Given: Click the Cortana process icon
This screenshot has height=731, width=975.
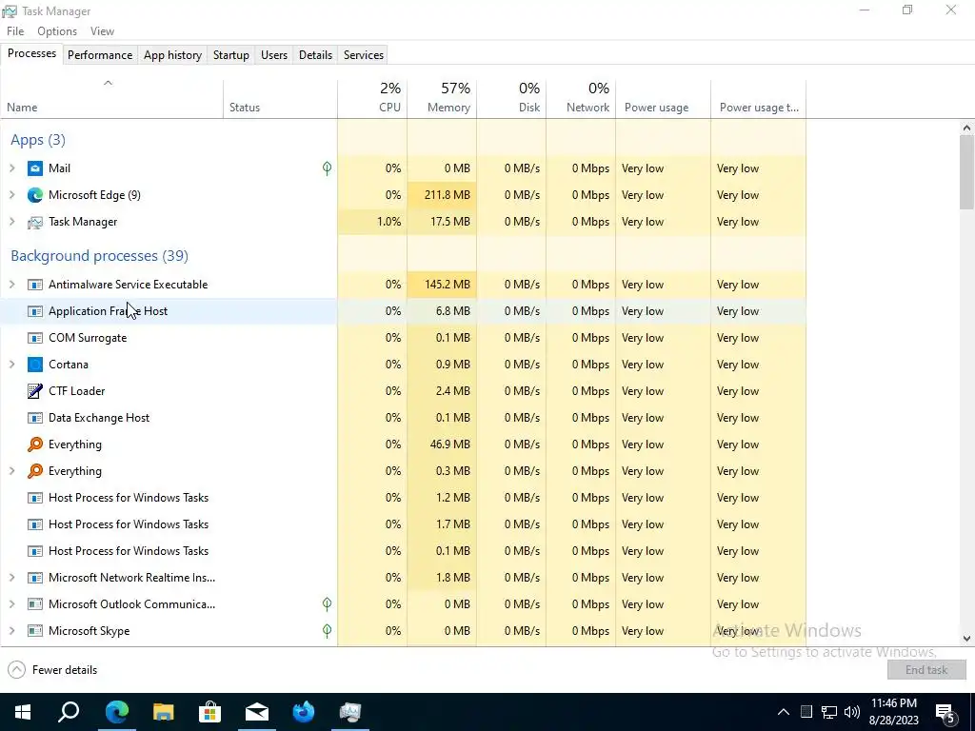Looking at the screenshot, I should [35, 365].
